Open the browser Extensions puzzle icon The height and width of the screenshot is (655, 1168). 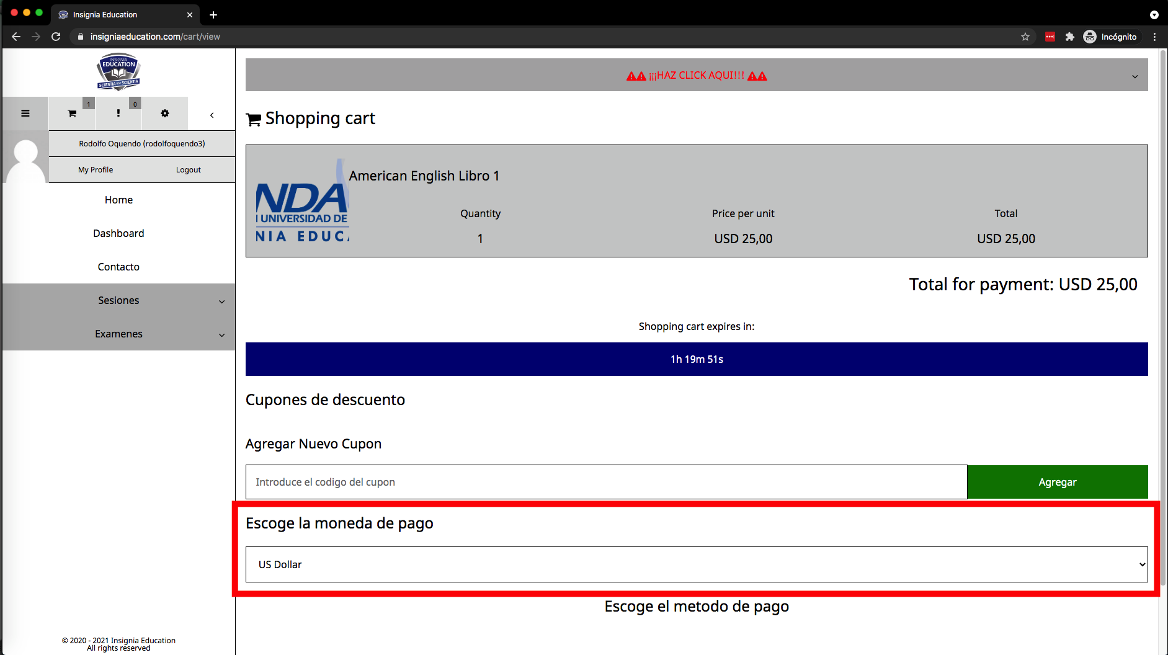1070,37
